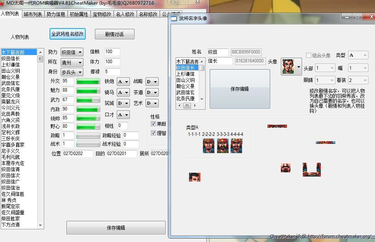Uncheck the 理智 personality checkbox

(x=153, y=133)
